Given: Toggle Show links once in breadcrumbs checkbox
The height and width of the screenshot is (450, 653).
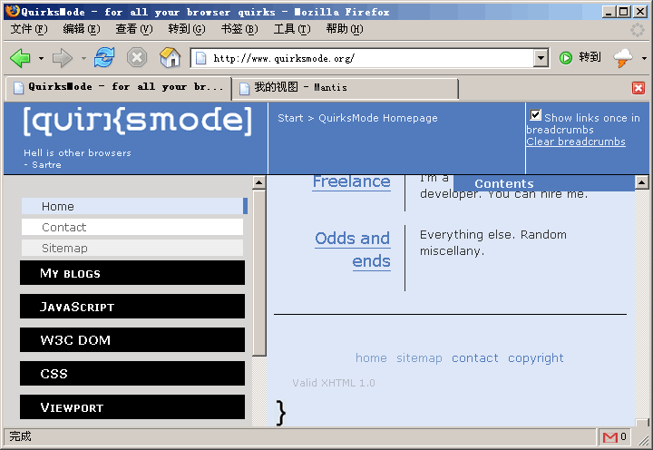Looking at the screenshot, I should pos(536,115).
